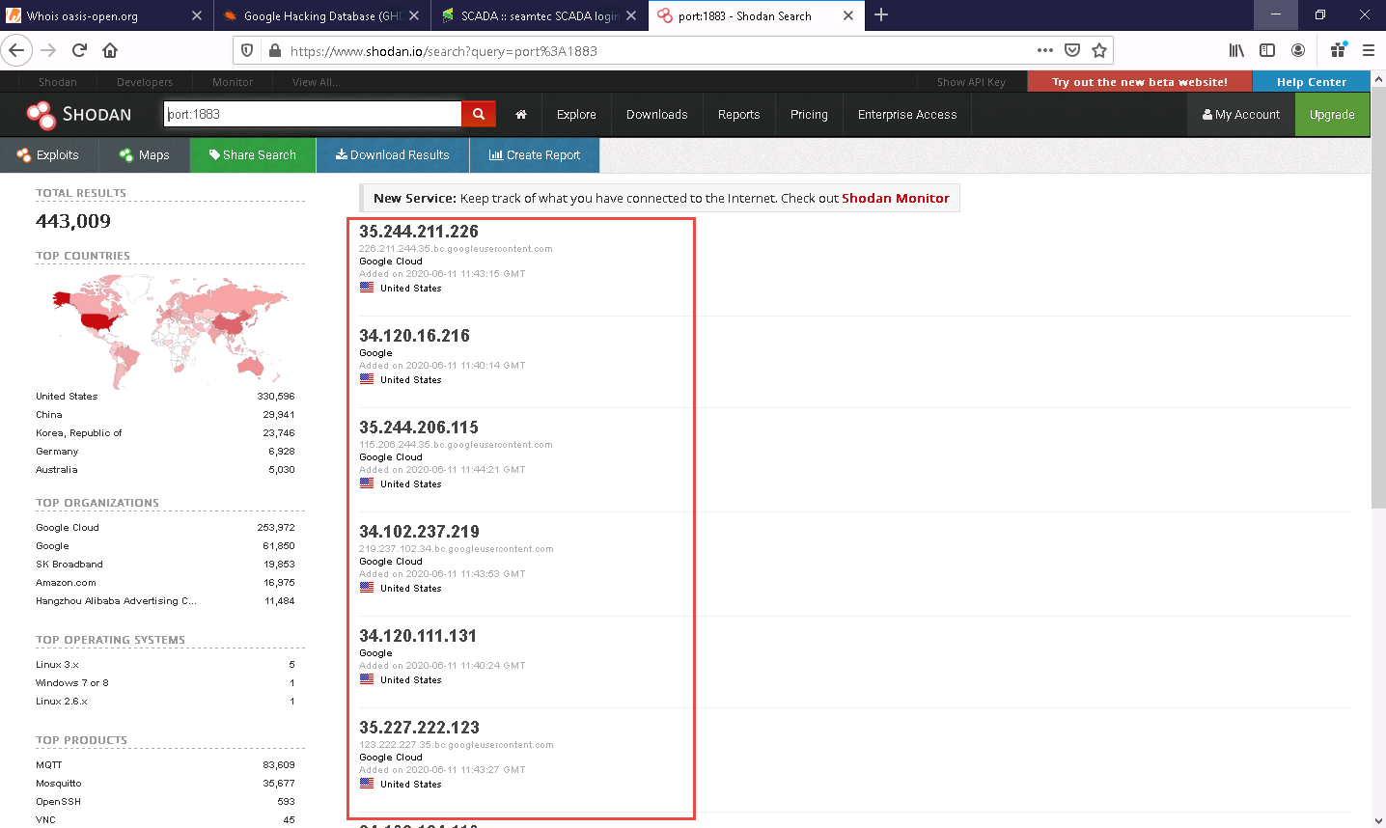Toggle the sidebar view icon
1386x828 pixels.
coord(1267,50)
